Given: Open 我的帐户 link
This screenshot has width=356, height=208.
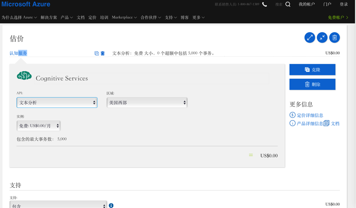Looking at the screenshot, I should (x=307, y=4).
